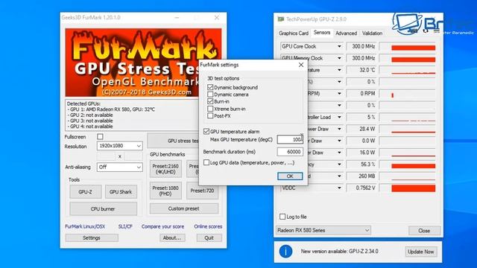
Task: Launch GPU Shark tool
Action: coord(121,192)
